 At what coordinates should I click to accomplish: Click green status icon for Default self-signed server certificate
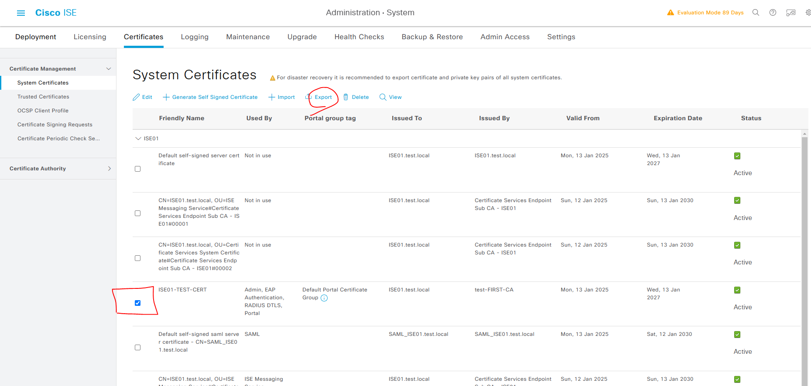pos(737,156)
